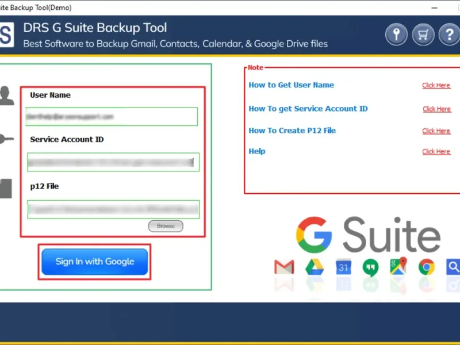Screen dimensions: 460x345
Task: Click the 'DRS G Suite Backup Tool' title
Action: pos(95,28)
